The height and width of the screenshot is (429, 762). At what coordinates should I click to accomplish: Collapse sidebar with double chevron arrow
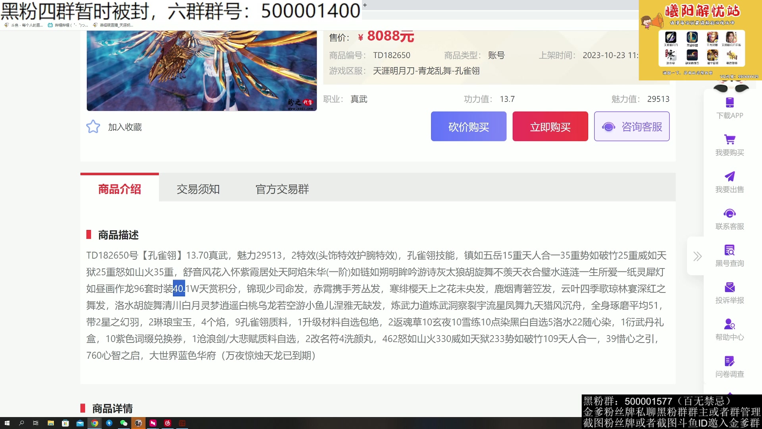point(697,256)
